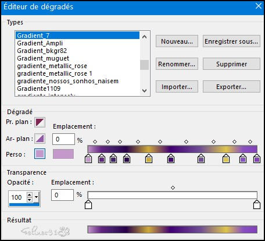Select the Perso custom color box
This screenshot has width=265, height=241.
point(40,154)
